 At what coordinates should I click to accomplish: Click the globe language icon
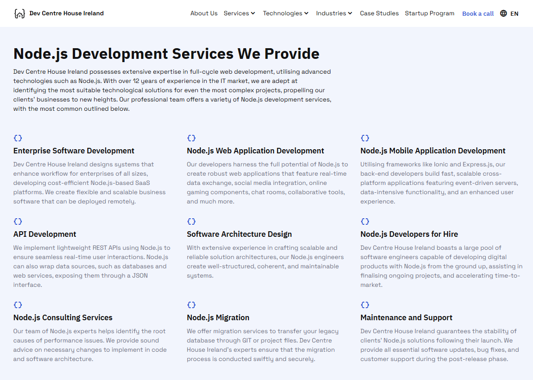503,13
